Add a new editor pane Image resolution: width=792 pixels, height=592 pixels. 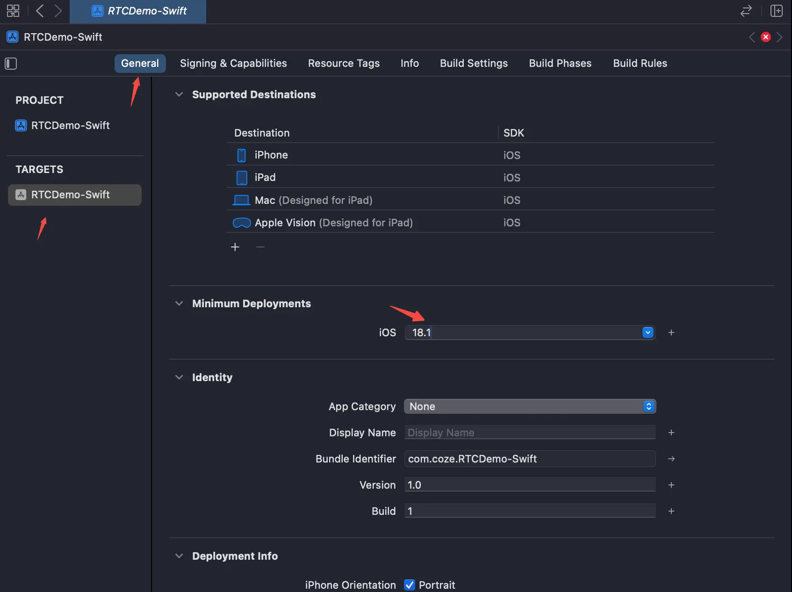coord(777,11)
